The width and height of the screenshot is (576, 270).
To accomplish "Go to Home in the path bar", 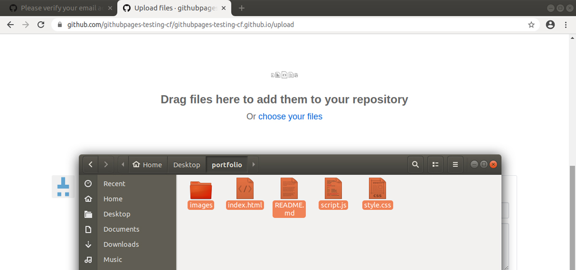I will pos(148,165).
